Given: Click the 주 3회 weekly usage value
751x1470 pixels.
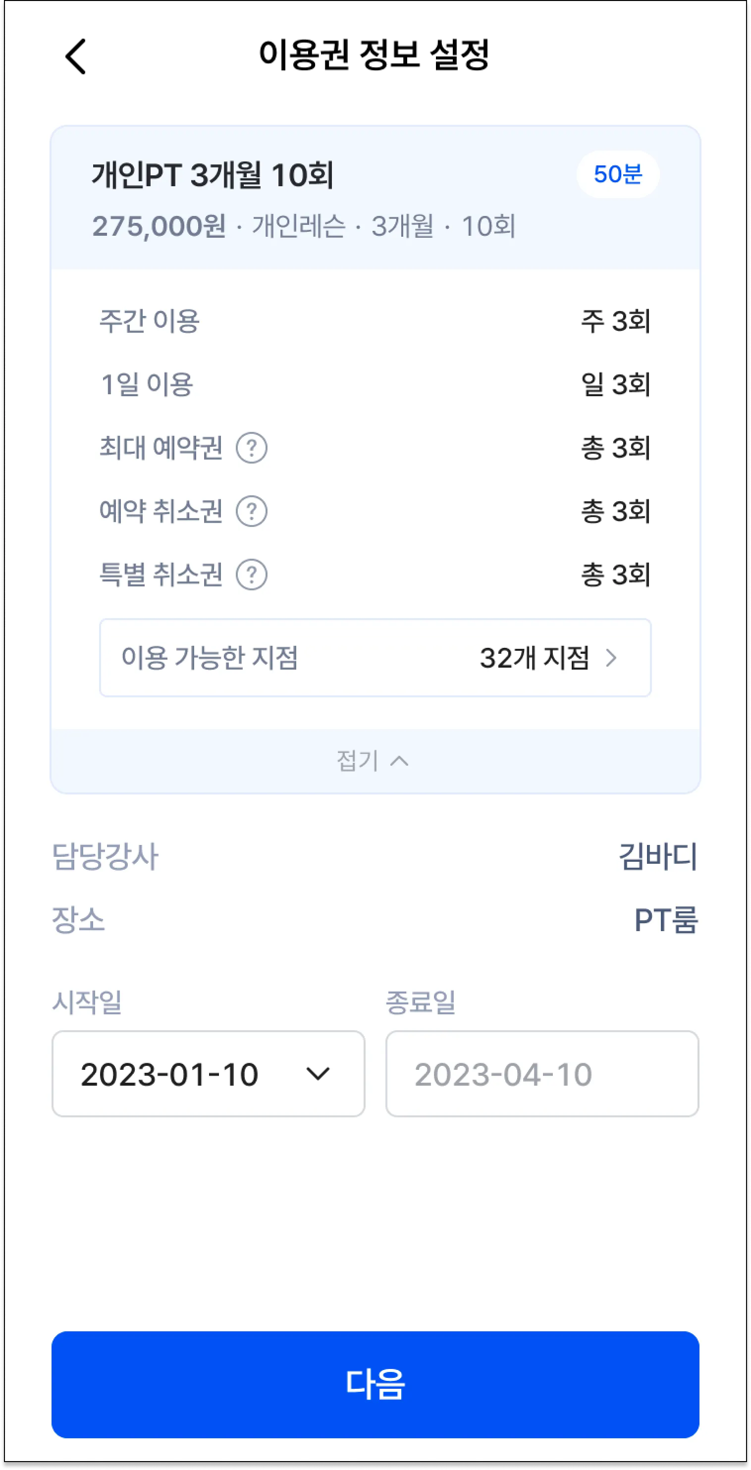Looking at the screenshot, I should 616,321.
